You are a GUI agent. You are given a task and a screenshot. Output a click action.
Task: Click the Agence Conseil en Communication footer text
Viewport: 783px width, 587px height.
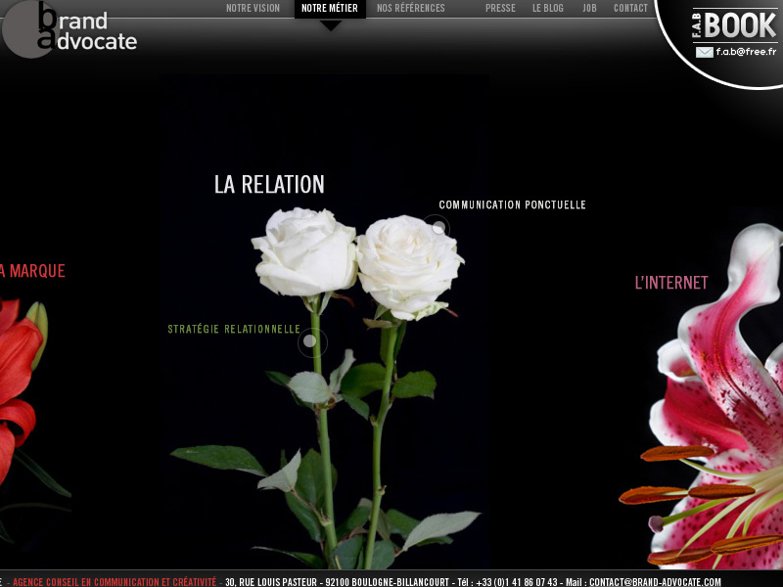[x=115, y=582]
